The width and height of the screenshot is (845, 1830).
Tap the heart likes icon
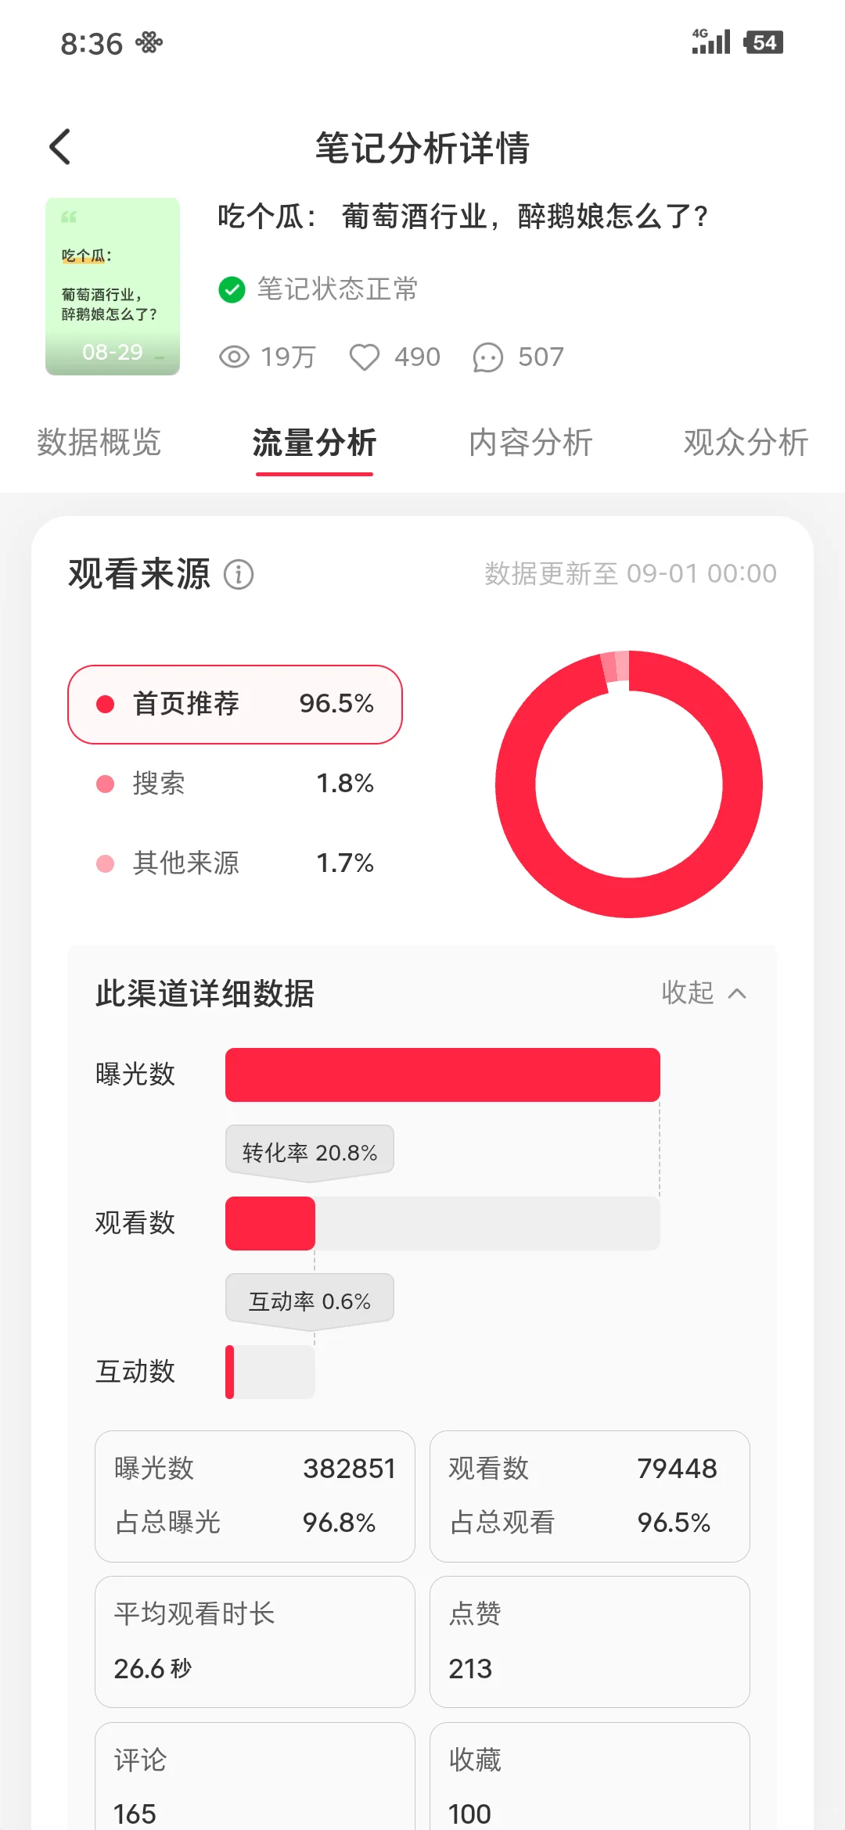[365, 357]
